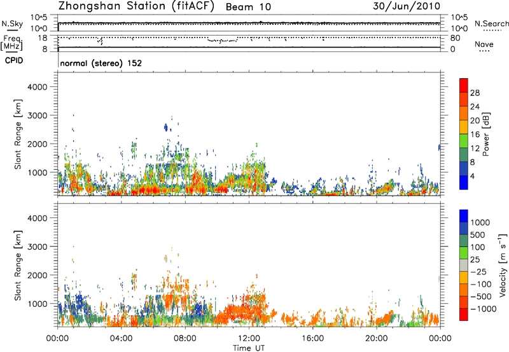The image size is (509, 352).
Task: Click the '4000' tick of the power panel
Action: coord(37,87)
